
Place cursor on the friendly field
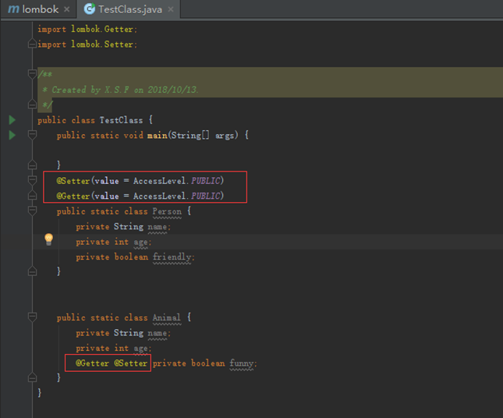pos(173,257)
